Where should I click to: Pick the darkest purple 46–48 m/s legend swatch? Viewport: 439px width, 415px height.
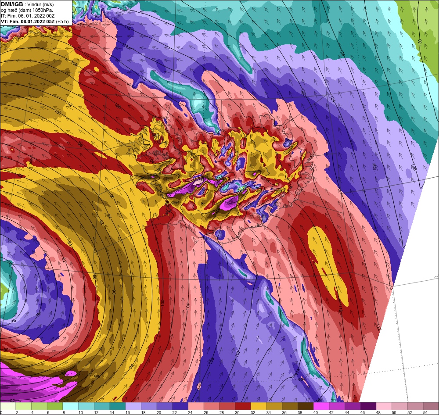click(368, 406)
